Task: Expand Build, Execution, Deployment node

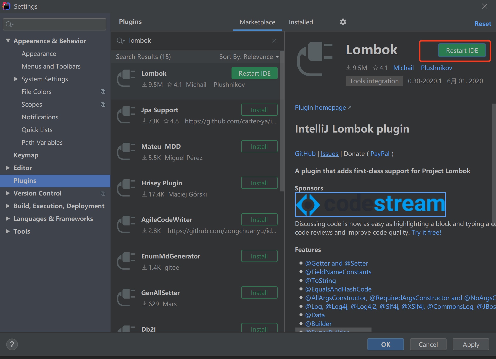Action: pyautogui.click(x=8, y=206)
